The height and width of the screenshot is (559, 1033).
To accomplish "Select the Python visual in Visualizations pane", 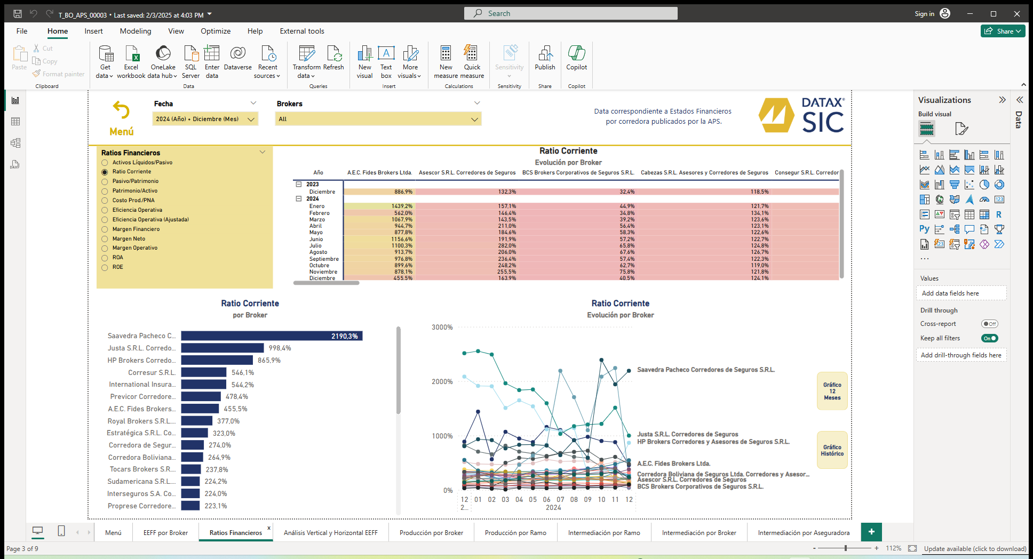I will tap(924, 229).
